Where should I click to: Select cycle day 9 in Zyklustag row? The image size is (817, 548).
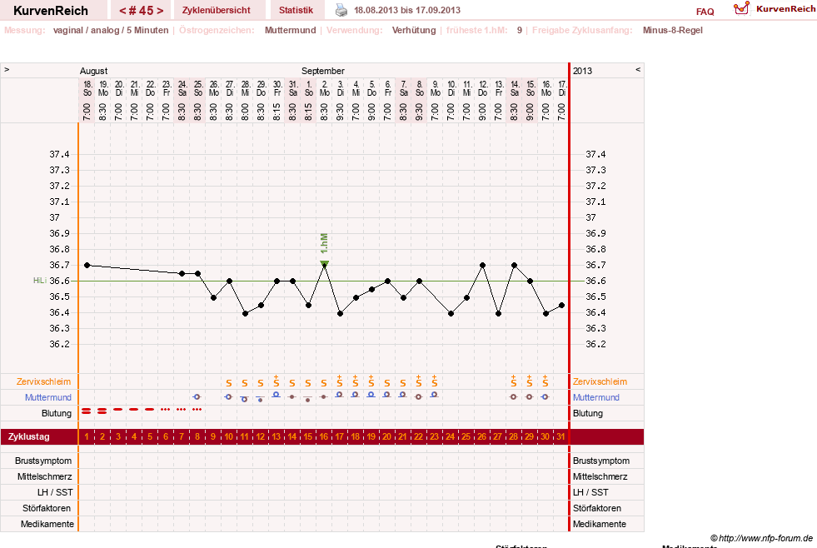[213, 436]
